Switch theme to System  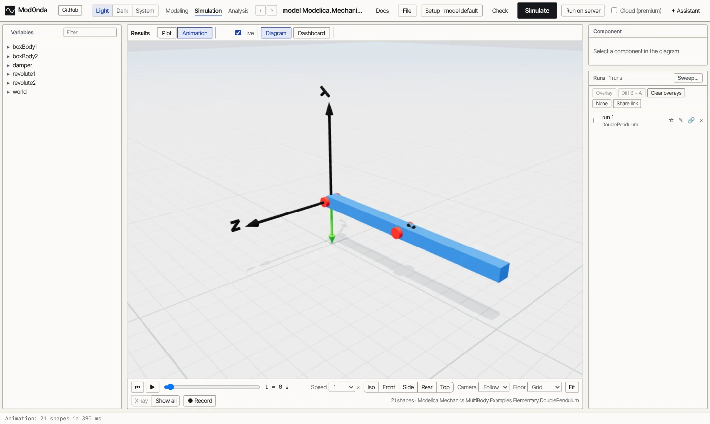pos(145,11)
